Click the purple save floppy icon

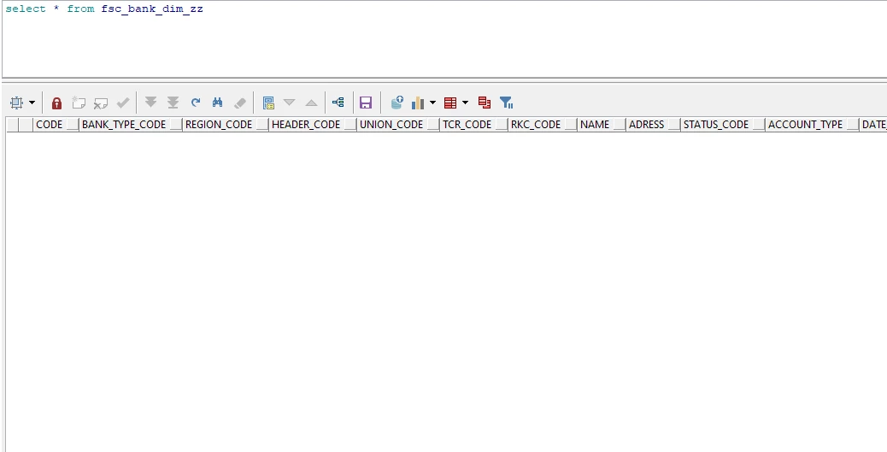click(366, 103)
